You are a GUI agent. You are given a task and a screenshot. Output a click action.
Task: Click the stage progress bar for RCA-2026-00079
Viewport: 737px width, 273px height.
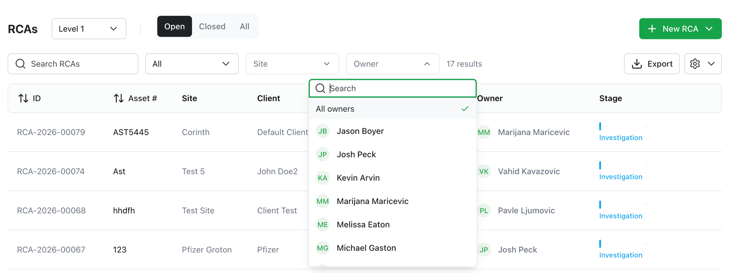(624, 126)
